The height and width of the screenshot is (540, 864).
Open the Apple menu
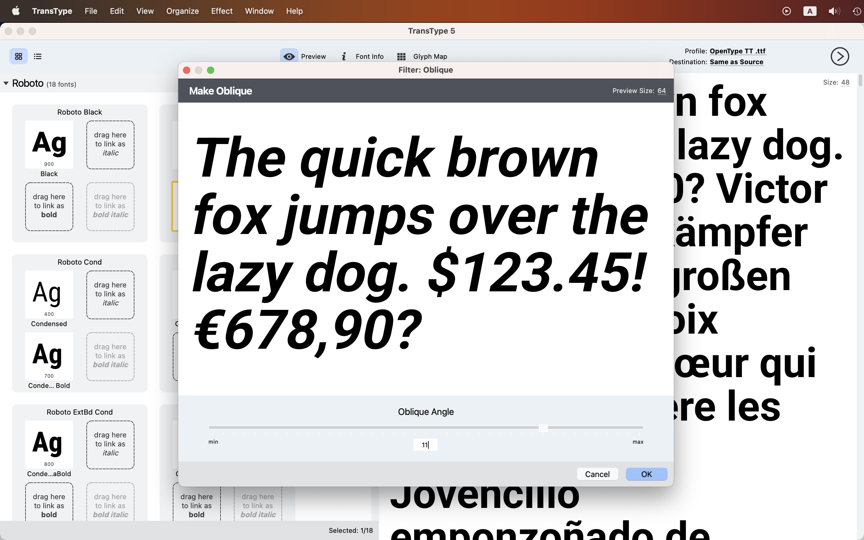16,11
